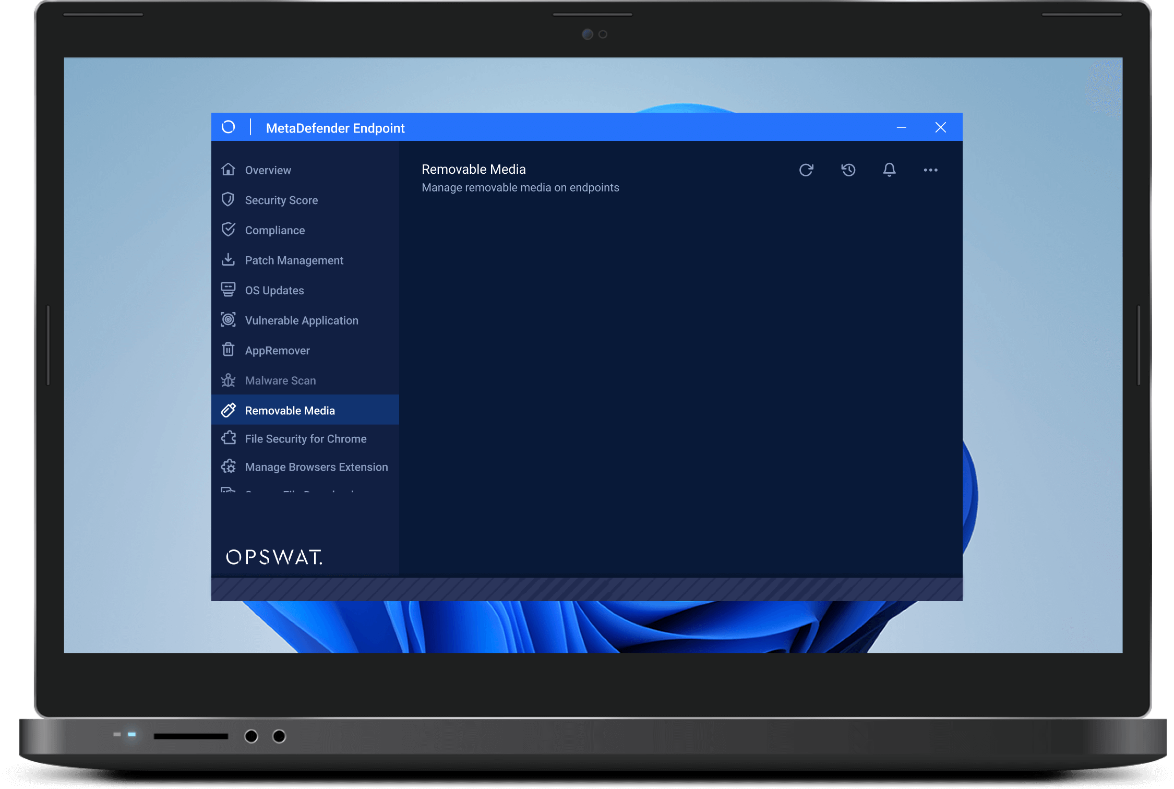Click 'Manage removable media on endpoints' text
The image size is (1174, 789).
coord(520,187)
